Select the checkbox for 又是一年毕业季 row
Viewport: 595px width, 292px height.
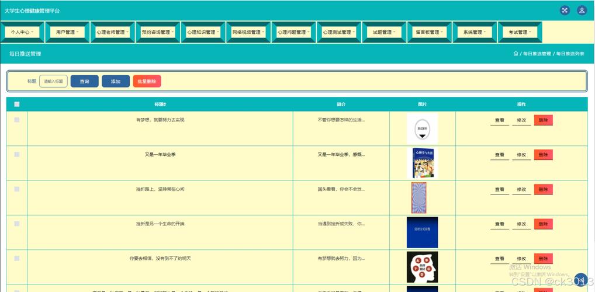(17, 155)
